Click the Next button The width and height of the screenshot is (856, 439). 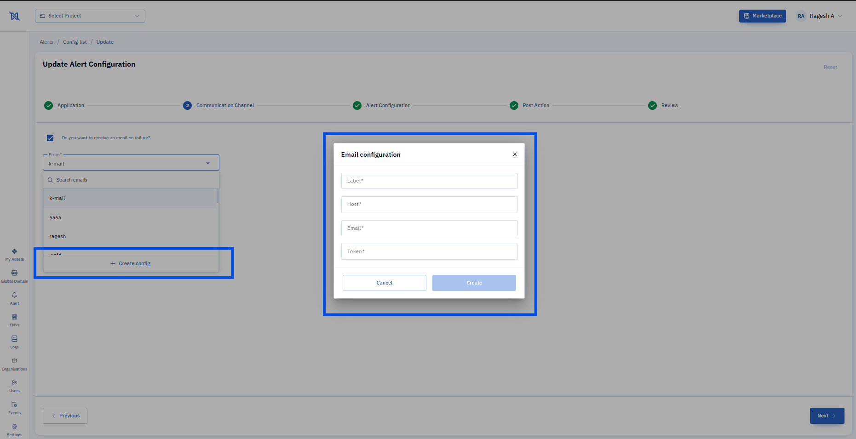pos(827,416)
